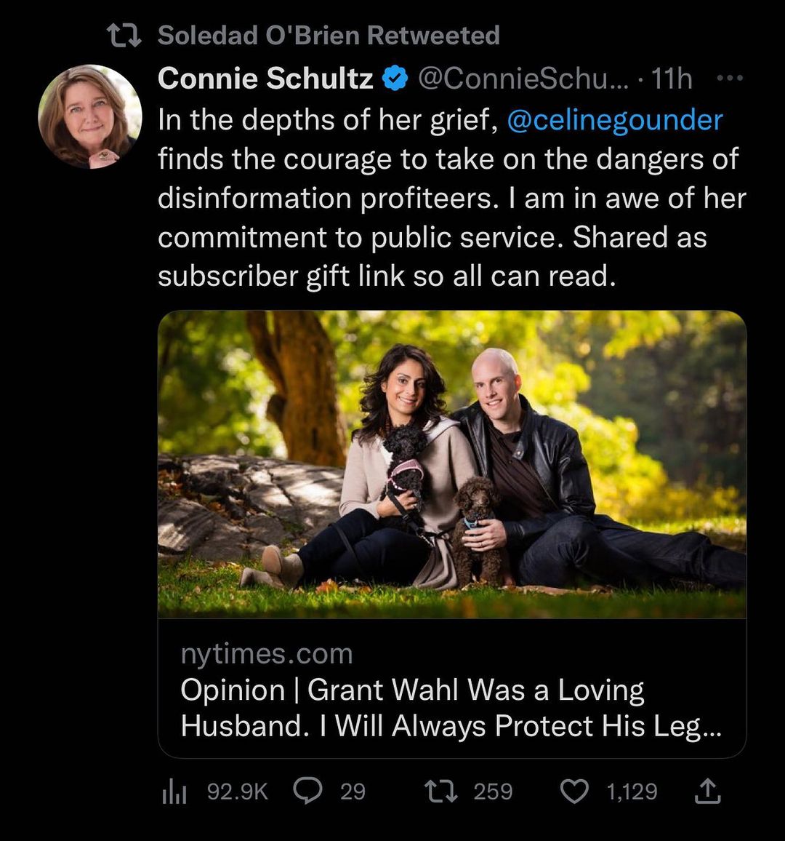Open the three-dot more options menu
The image size is (785, 841).
728,79
